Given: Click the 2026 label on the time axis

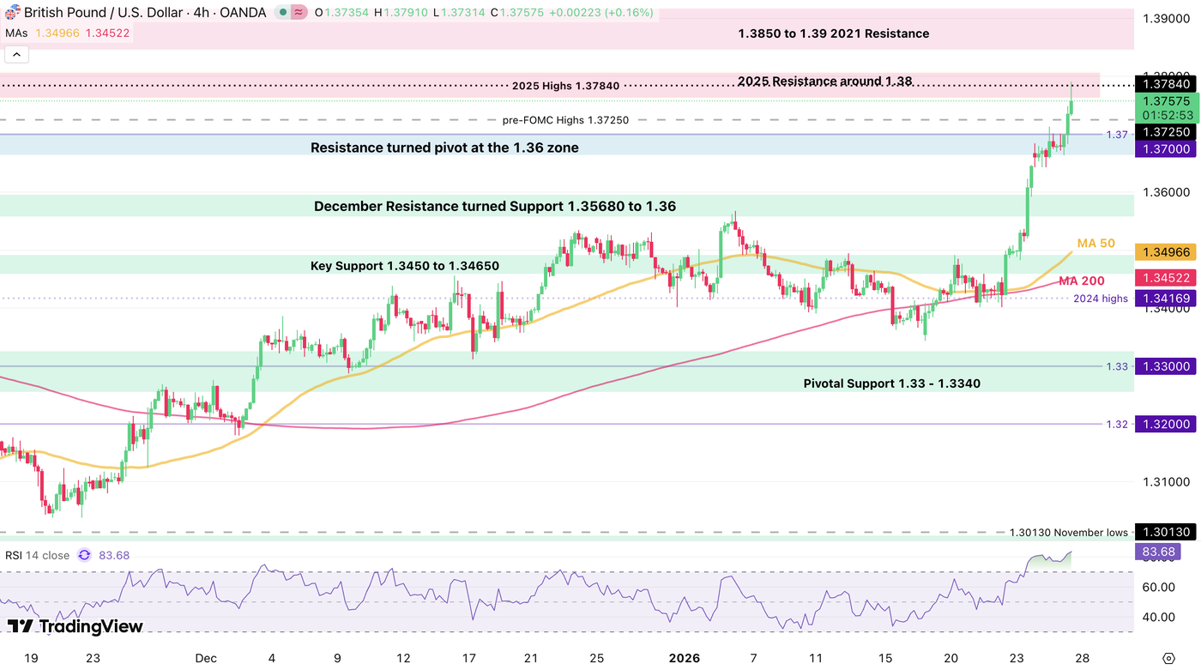Looking at the screenshot, I should point(685,658).
